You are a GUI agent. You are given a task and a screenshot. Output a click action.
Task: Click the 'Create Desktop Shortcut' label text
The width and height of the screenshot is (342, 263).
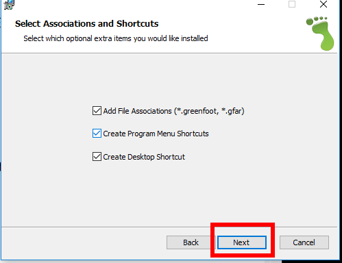(144, 157)
